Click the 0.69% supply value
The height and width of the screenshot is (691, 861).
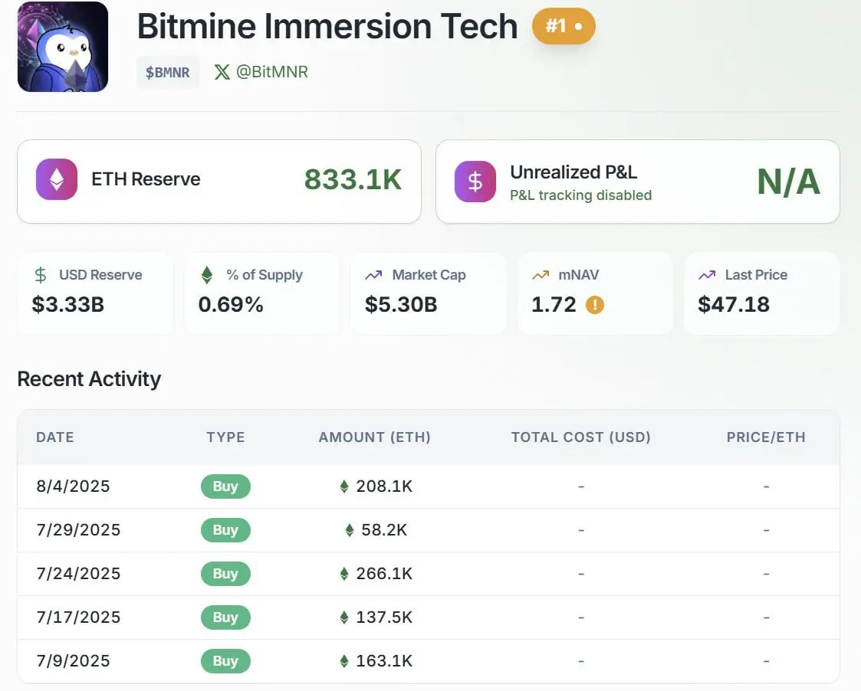[231, 305]
